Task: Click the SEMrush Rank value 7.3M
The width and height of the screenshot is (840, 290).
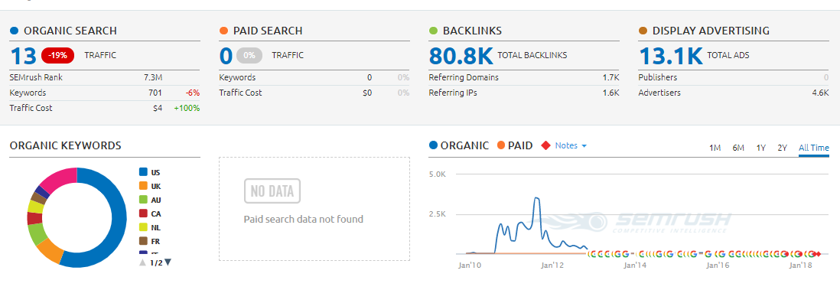Action: [153, 77]
